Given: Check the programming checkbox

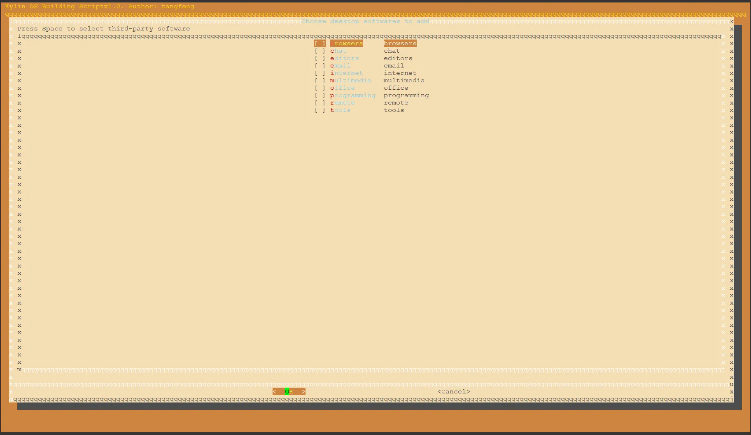Looking at the screenshot, I should click(320, 95).
